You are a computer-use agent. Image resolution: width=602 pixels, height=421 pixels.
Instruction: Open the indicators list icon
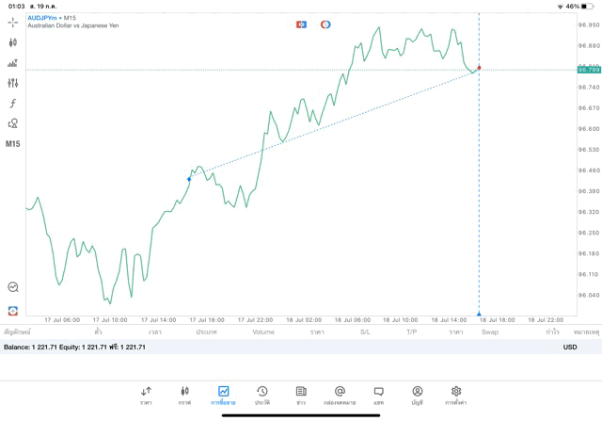click(13, 63)
